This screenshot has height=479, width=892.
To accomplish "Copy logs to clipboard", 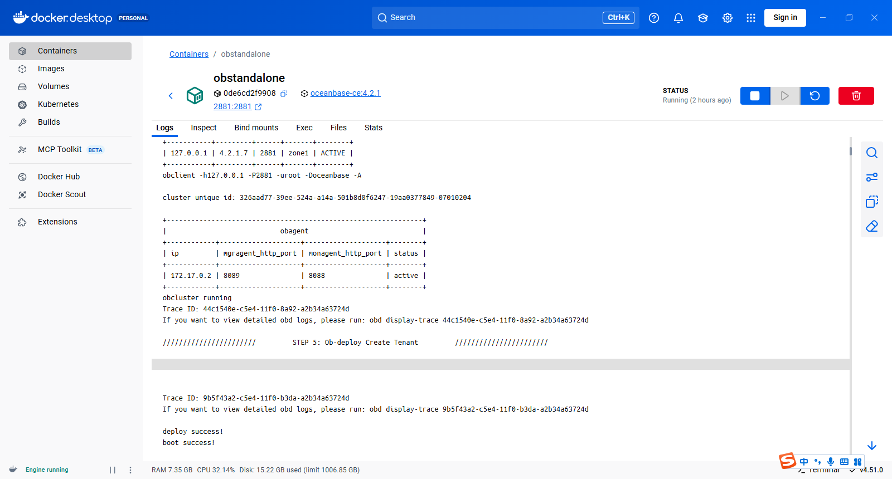I will click(x=872, y=202).
